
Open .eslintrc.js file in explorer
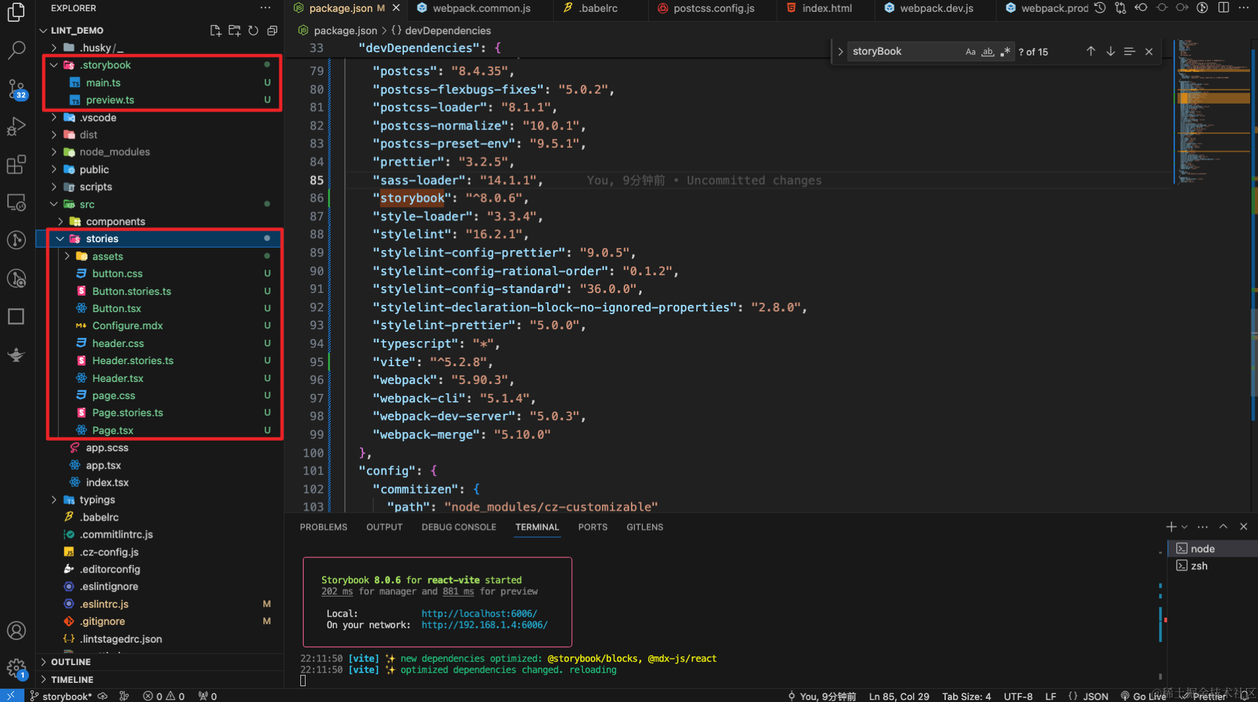coord(104,604)
